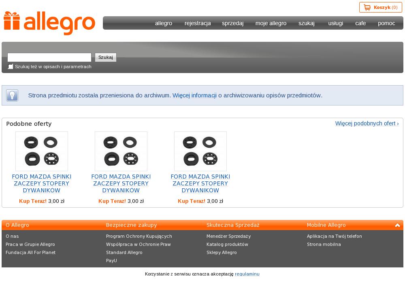
Task: Click the Szukaj search button
Action: coord(106,57)
